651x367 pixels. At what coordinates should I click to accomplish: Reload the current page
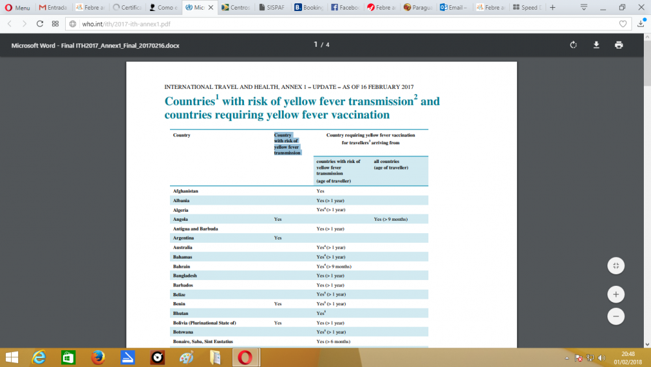click(x=40, y=23)
